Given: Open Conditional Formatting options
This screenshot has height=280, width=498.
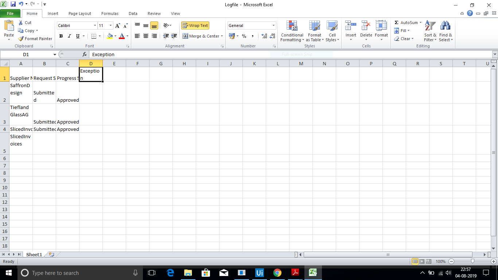Looking at the screenshot, I should pos(292,31).
